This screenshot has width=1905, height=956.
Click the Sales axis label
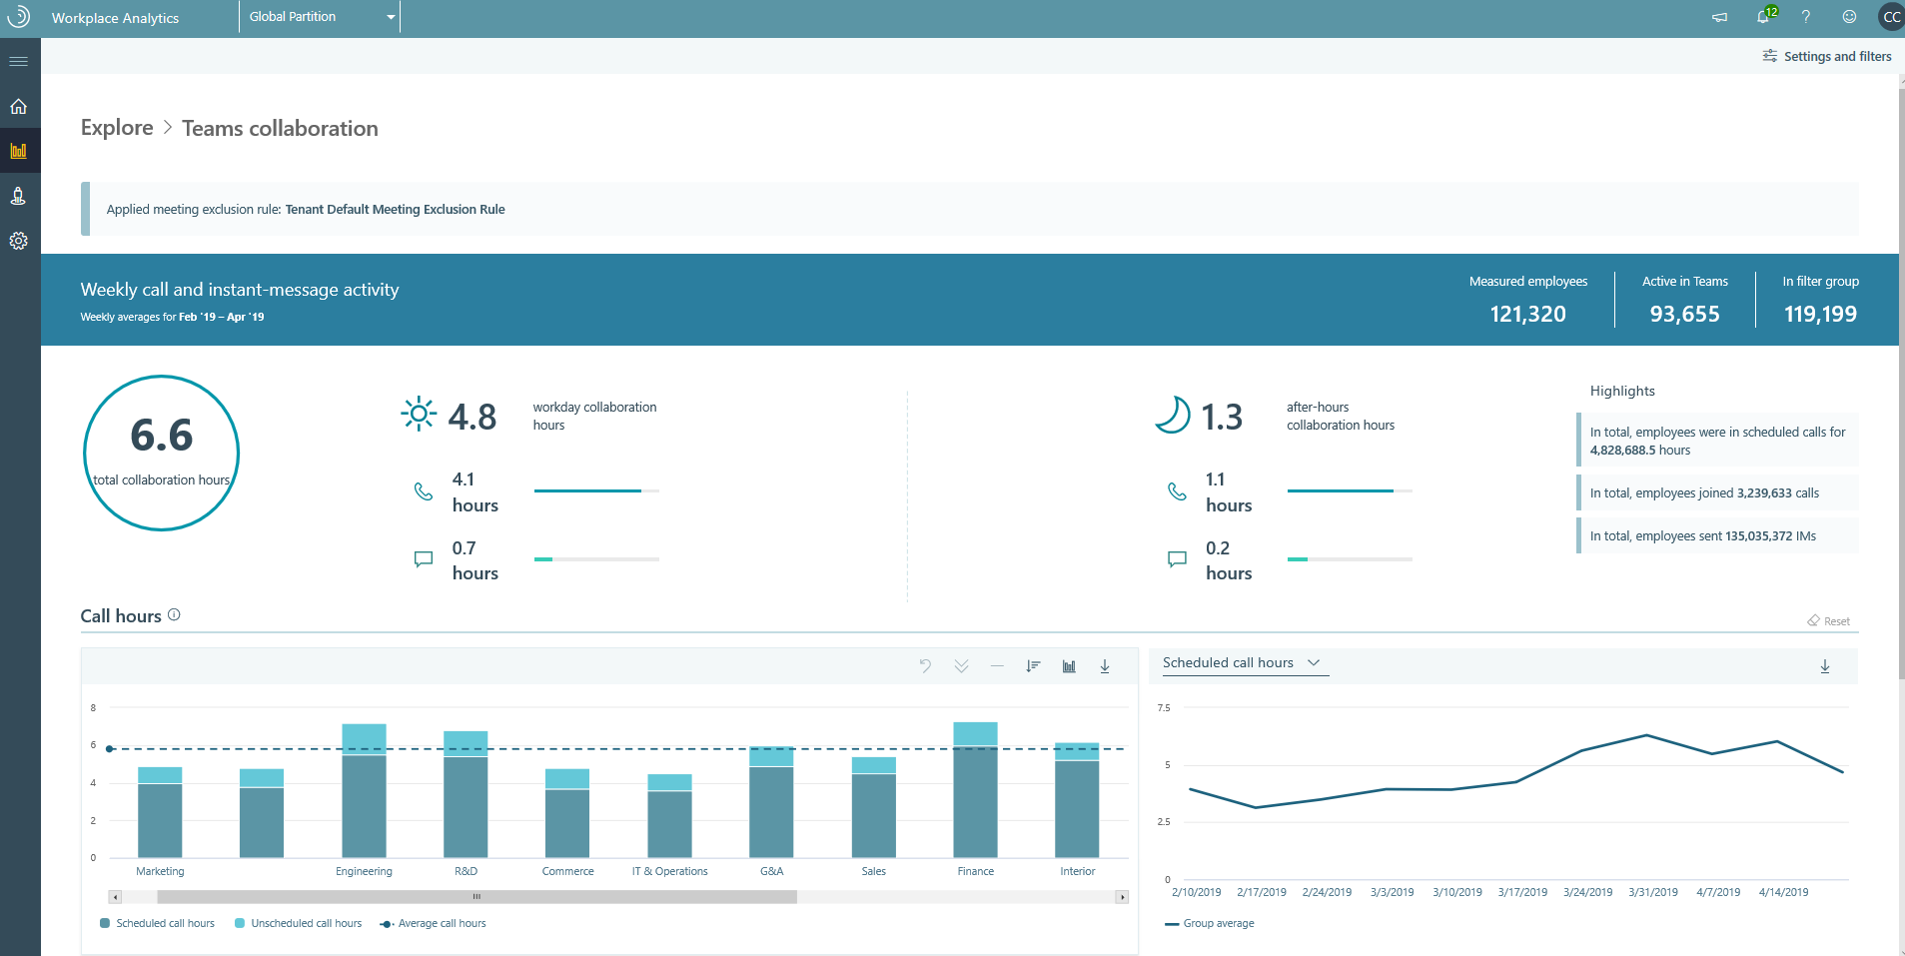tap(873, 871)
